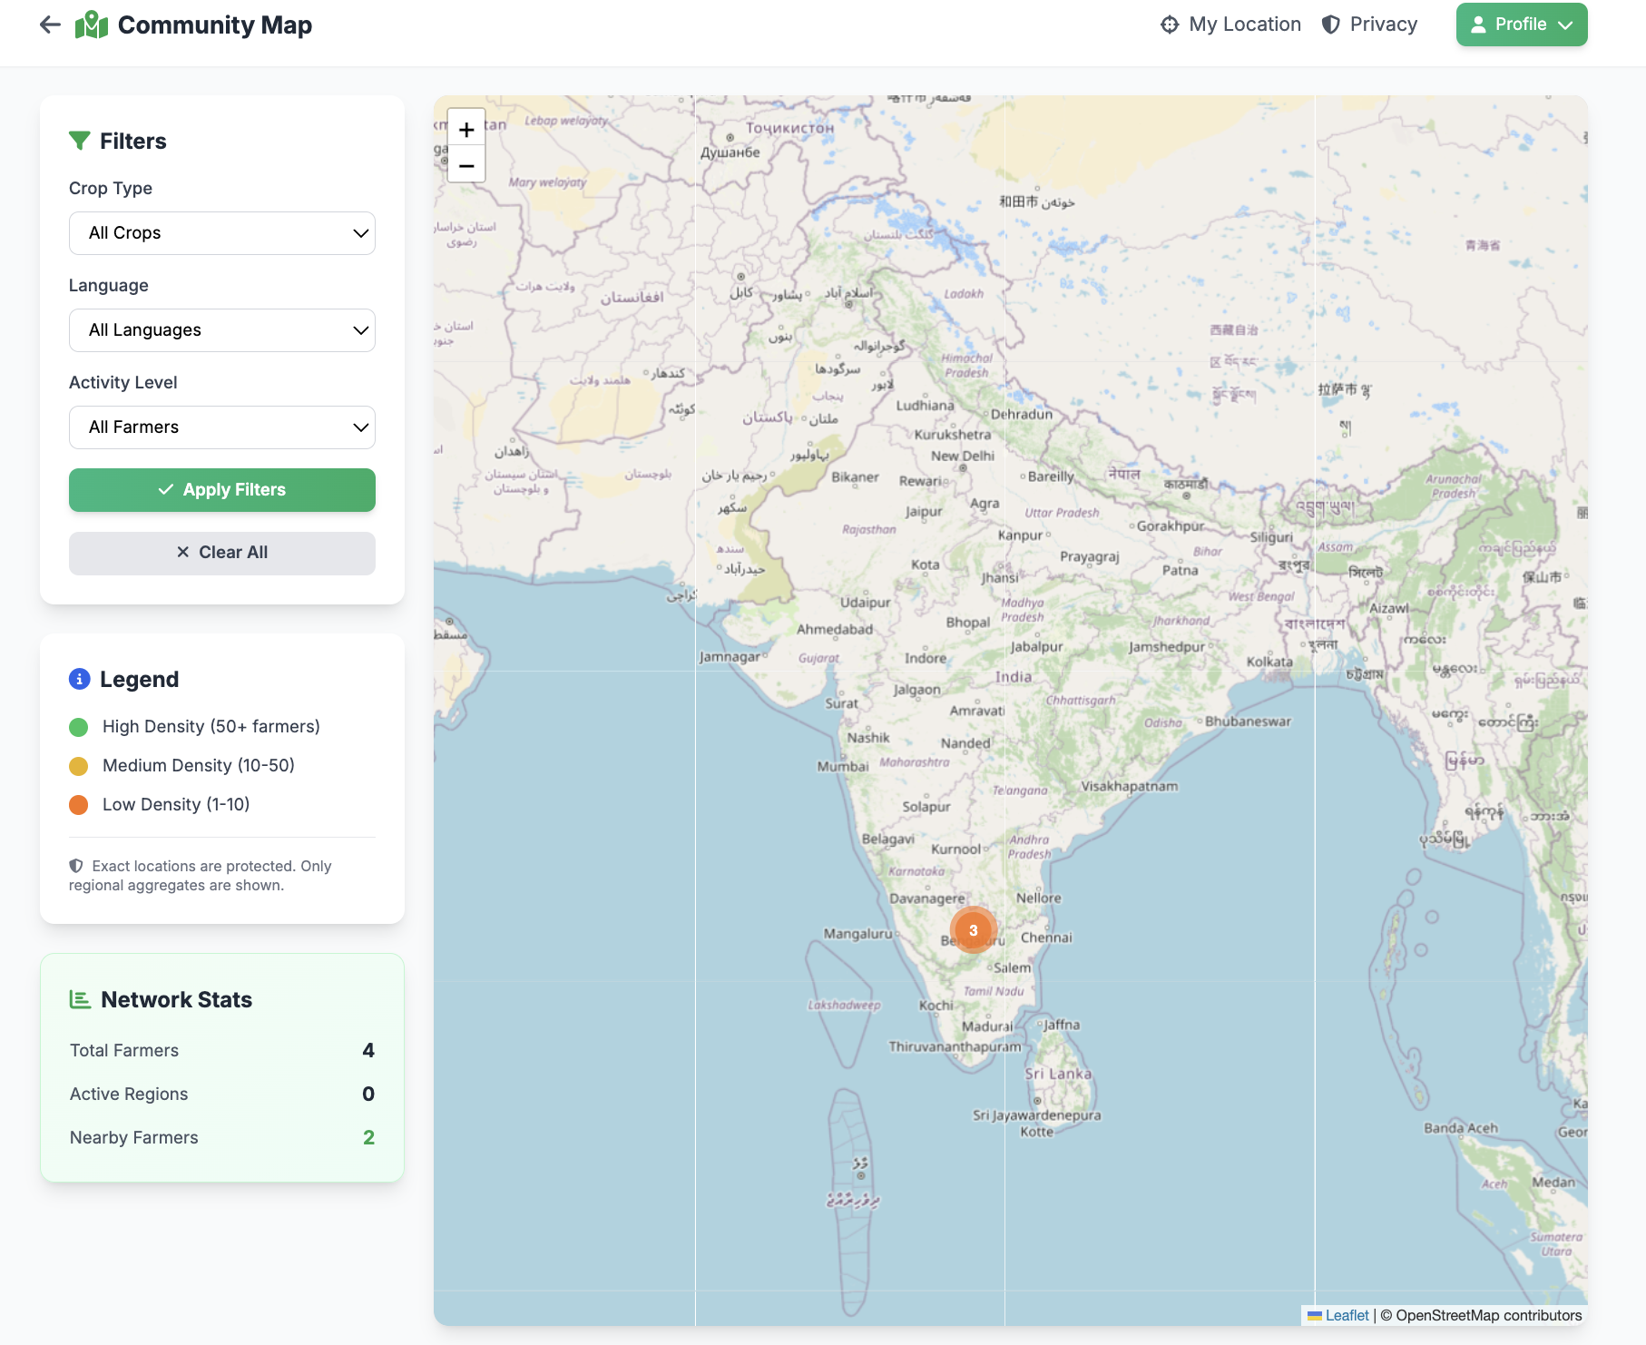
Task: Click the Nearby Farmers value 2
Action: coord(368,1137)
